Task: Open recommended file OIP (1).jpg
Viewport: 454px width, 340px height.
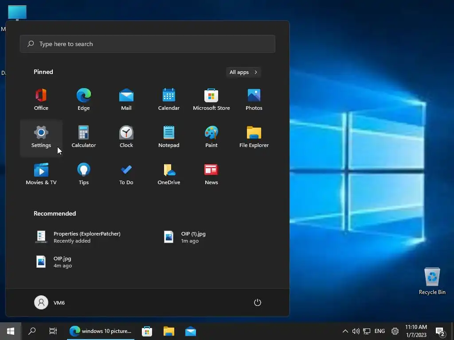Action: pyautogui.click(x=185, y=237)
